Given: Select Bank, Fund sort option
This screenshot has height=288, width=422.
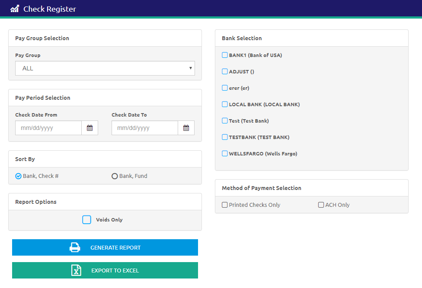Looking at the screenshot, I should click(115, 176).
